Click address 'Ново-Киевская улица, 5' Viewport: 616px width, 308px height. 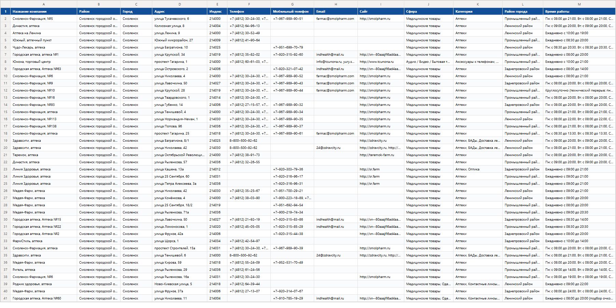[180, 284]
